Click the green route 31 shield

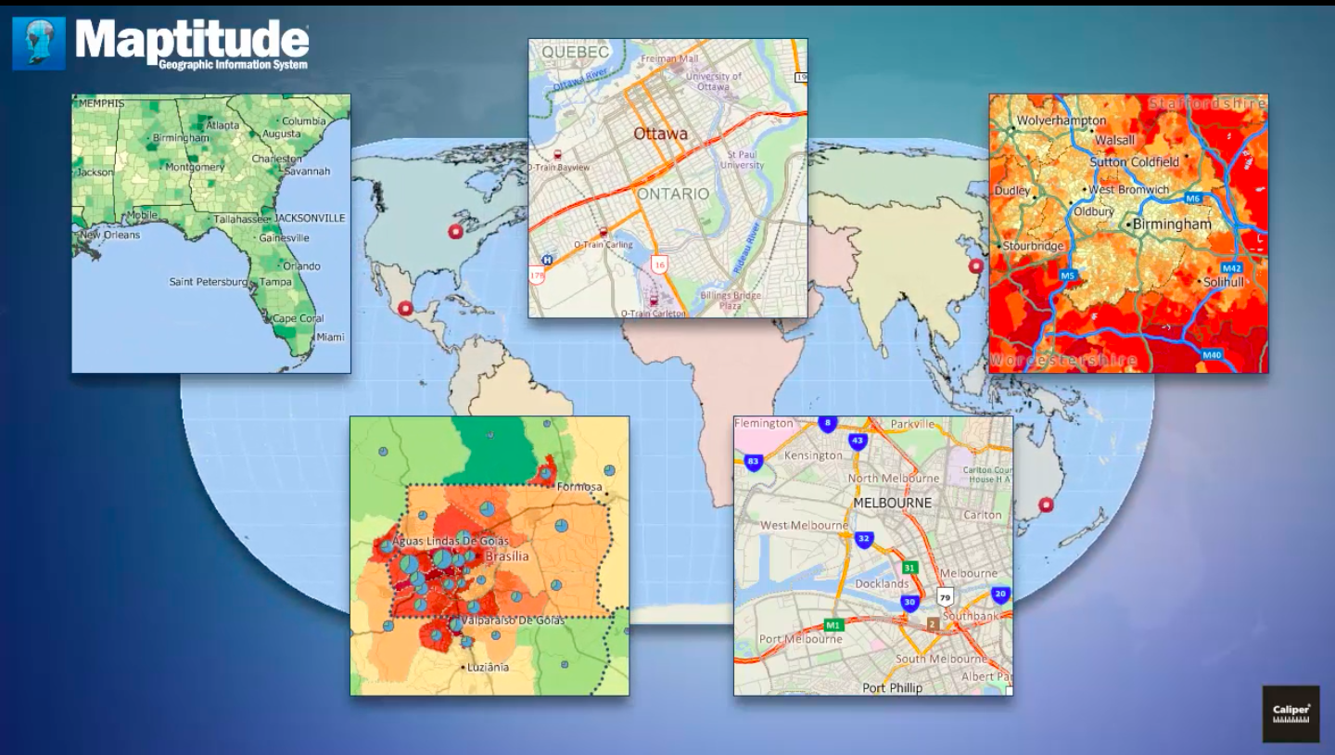[910, 568]
